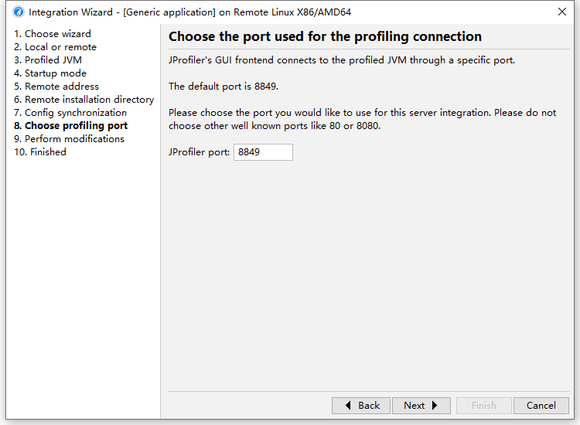Click the right arrow on Next button
Screen dimensions: 580x425
(435, 406)
